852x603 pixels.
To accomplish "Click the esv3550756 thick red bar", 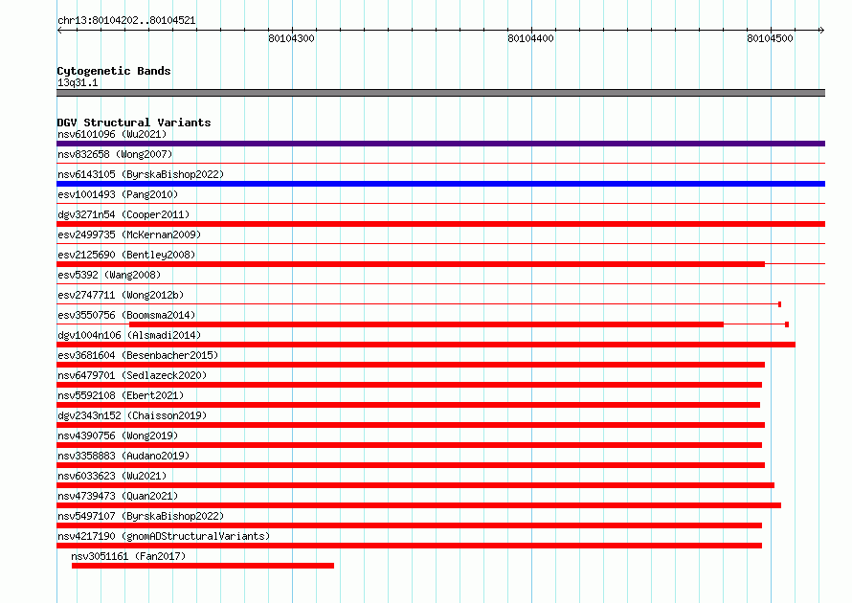I will pos(427,324).
